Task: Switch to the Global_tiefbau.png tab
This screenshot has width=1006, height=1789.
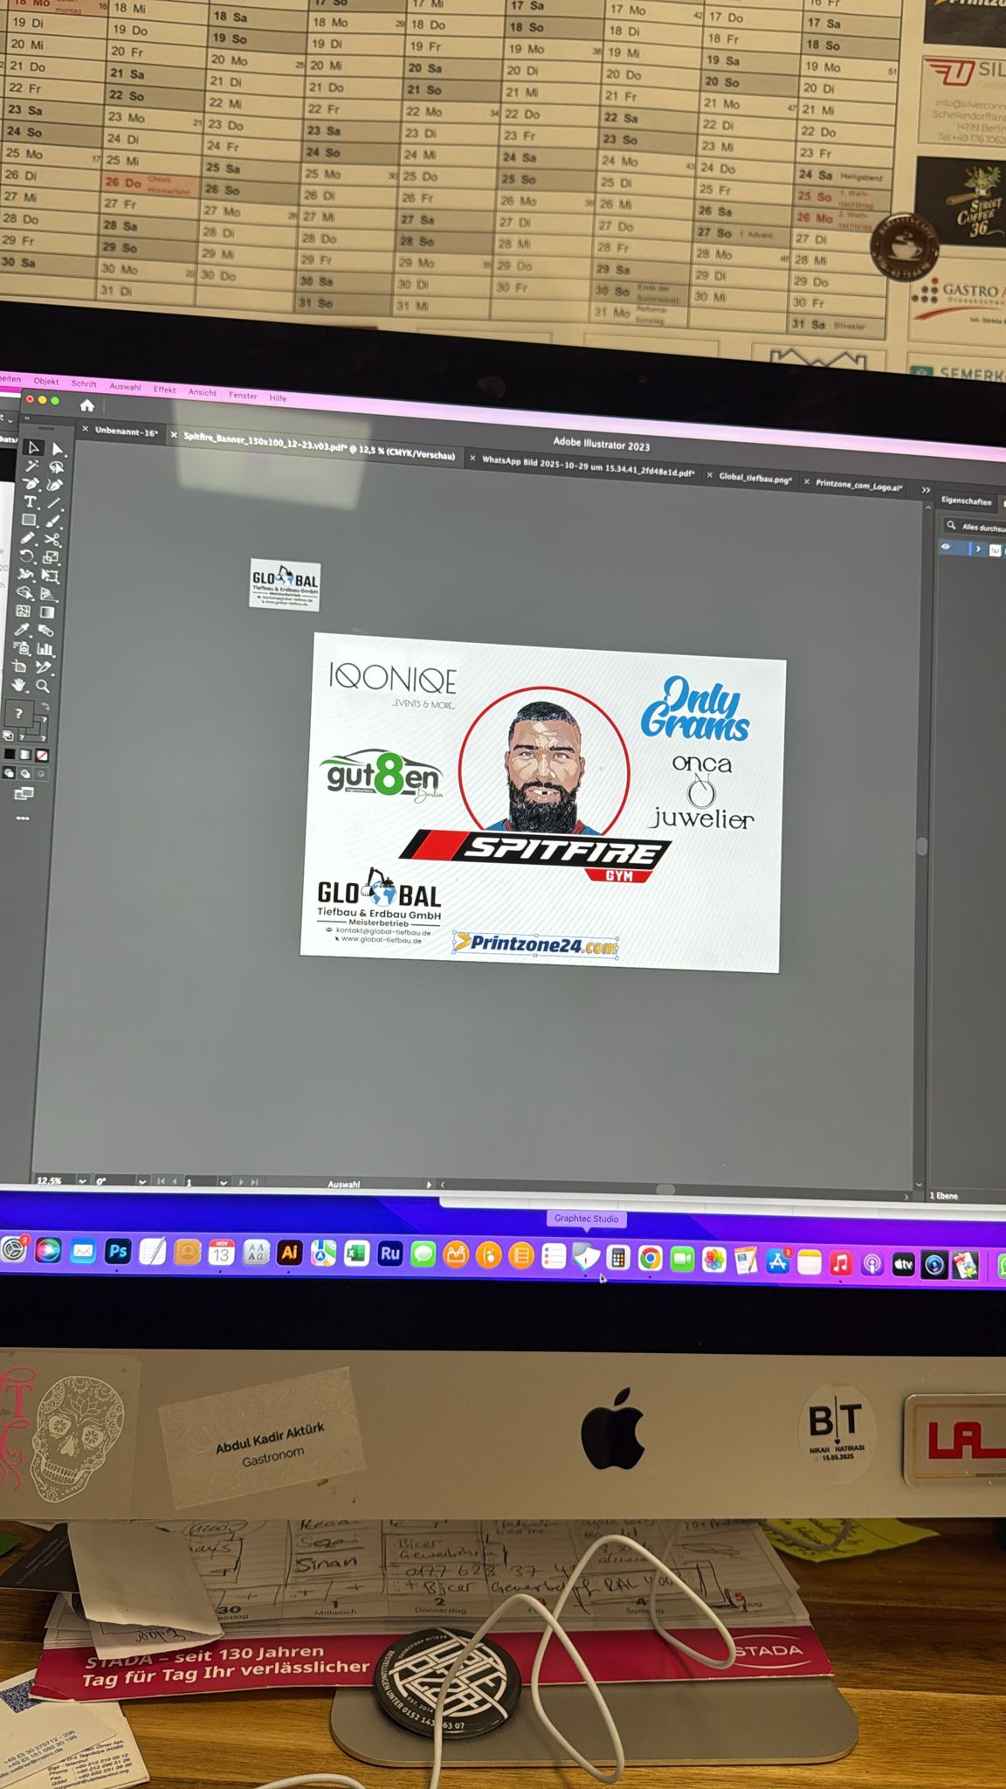Action: (x=755, y=478)
